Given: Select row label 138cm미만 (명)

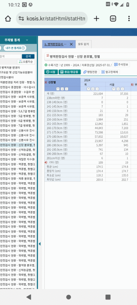Looking at the screenshot, I should (56, 98).
